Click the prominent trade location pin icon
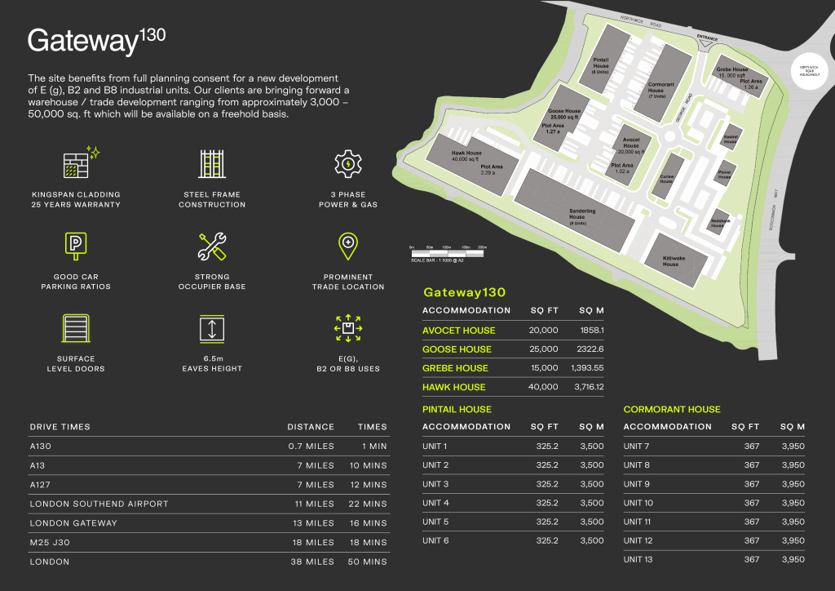 point(348,246)
